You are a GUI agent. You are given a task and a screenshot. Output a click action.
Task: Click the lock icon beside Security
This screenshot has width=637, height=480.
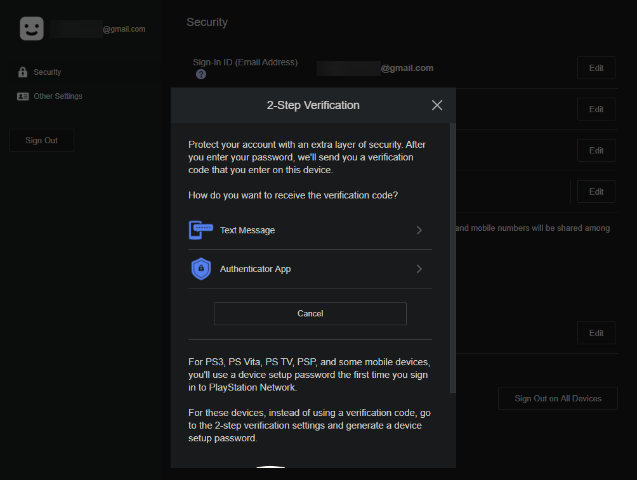22,71
